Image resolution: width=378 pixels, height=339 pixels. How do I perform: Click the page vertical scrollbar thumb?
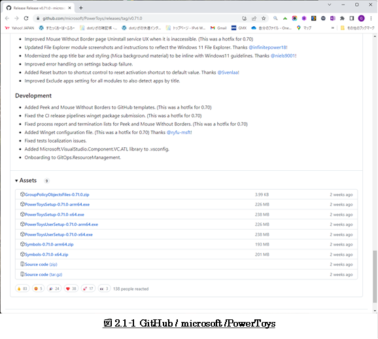(375, 277)
